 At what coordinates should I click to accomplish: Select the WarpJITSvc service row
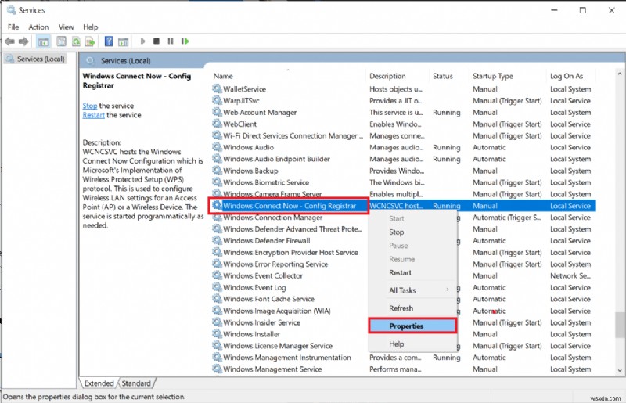(x=404, y=101)
